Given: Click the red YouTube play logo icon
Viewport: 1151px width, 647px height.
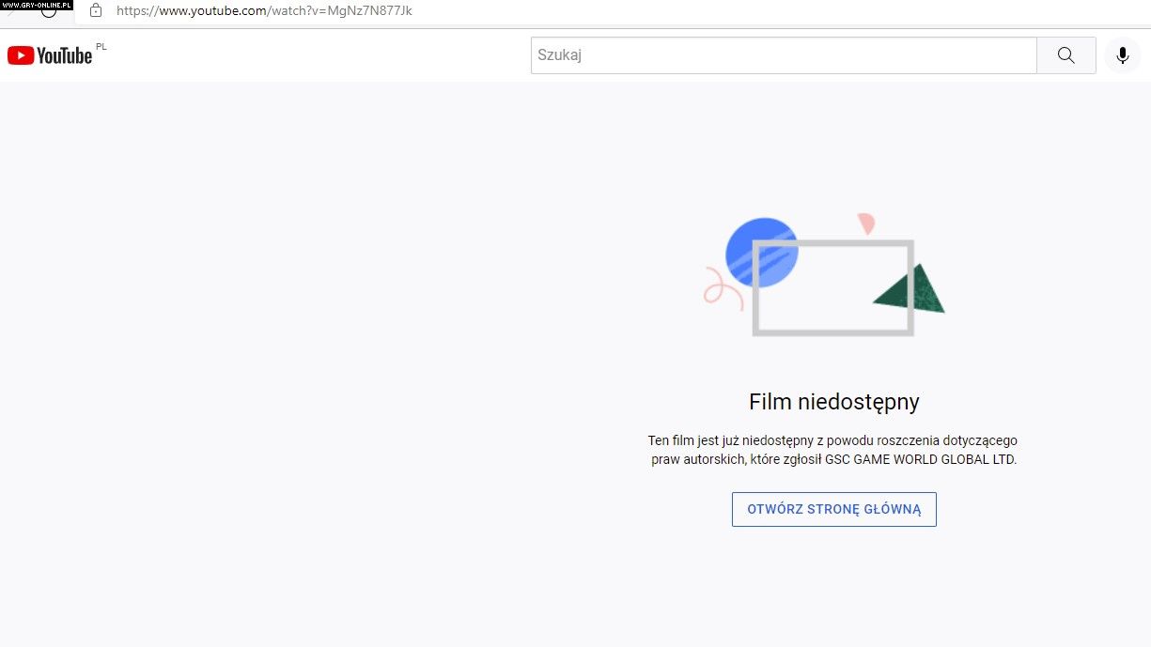Looking at the screenshot, I should pos(21,55).
